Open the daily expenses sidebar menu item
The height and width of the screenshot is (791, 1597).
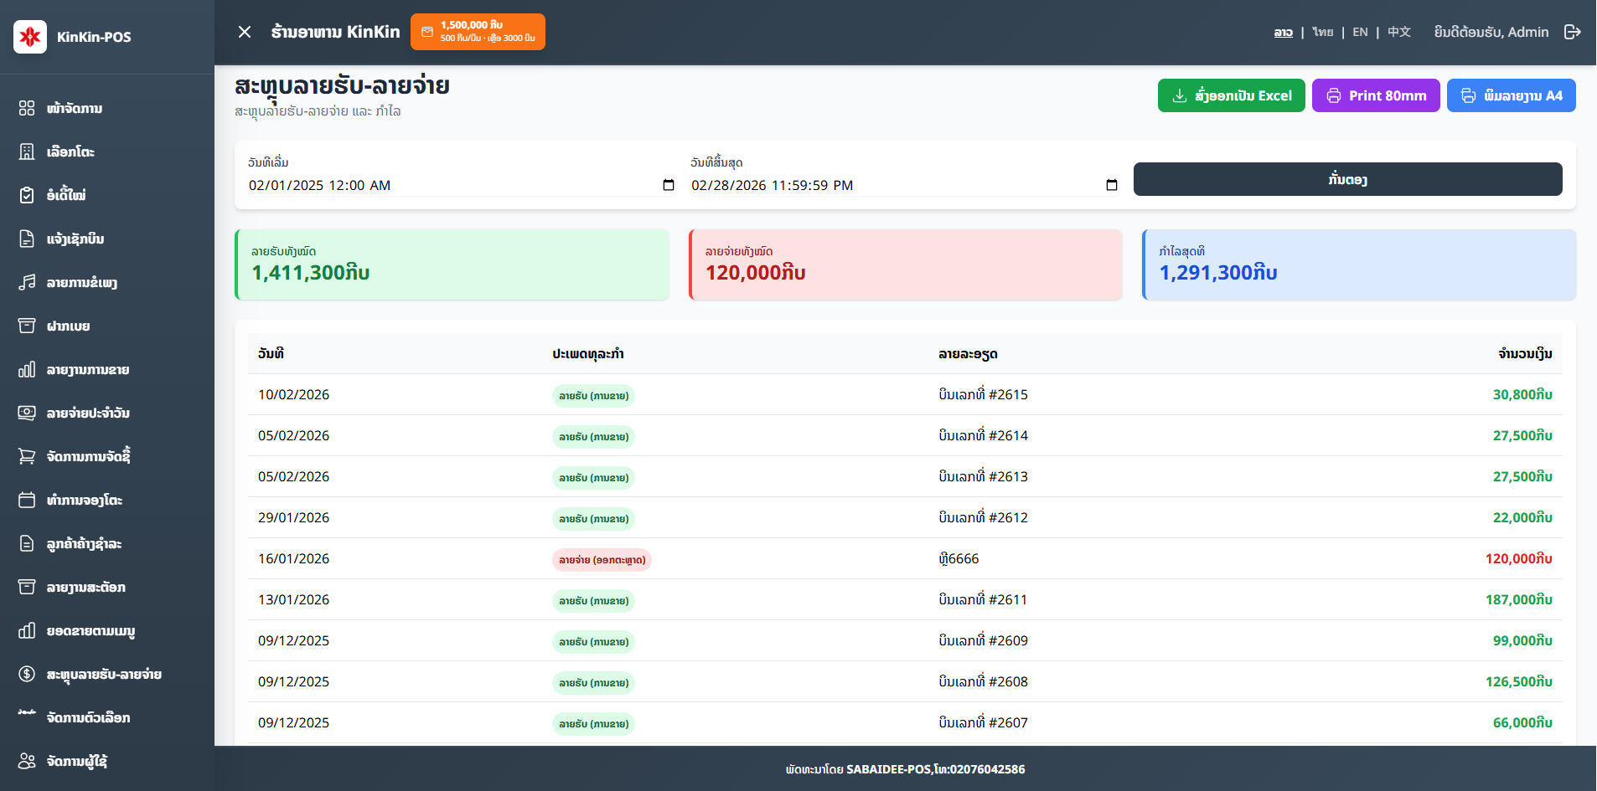click(88, 413)
